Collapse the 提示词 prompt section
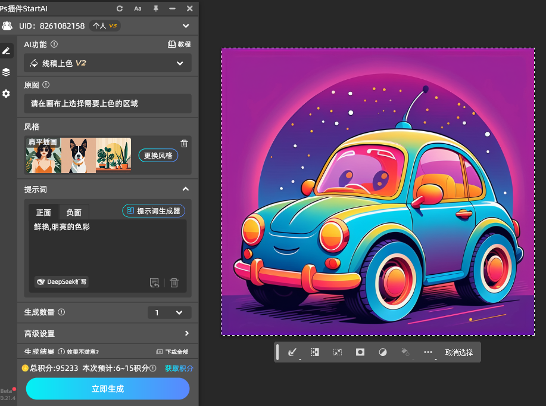The image size is (546, 406). [186, 189]
